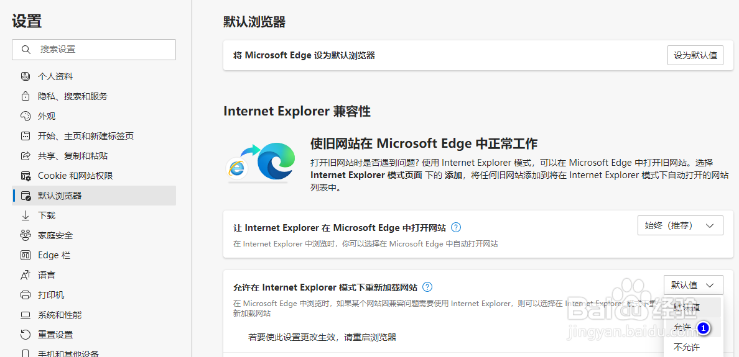
Task: Click the 设为默认值 button
Action: coord(695,55)
